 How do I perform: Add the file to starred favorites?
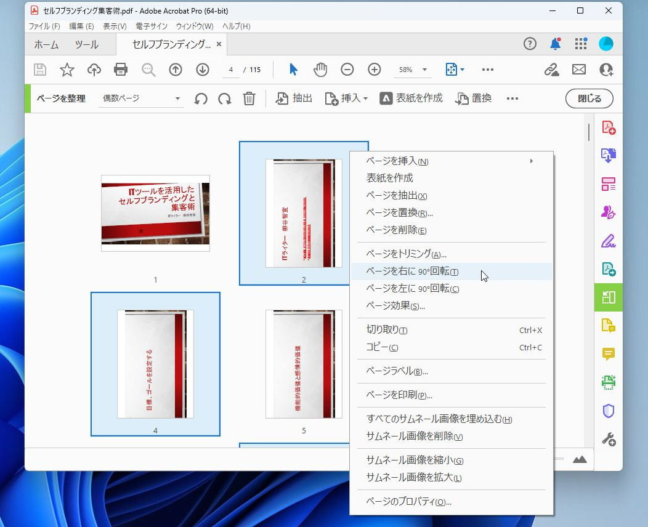pos(67,70)
